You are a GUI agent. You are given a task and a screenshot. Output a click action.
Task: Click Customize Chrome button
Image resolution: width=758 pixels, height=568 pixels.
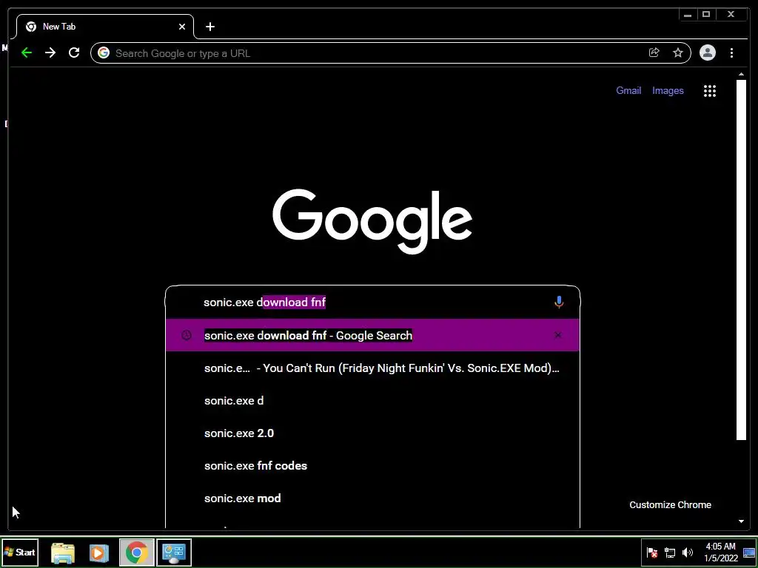(x=670, y=504)
